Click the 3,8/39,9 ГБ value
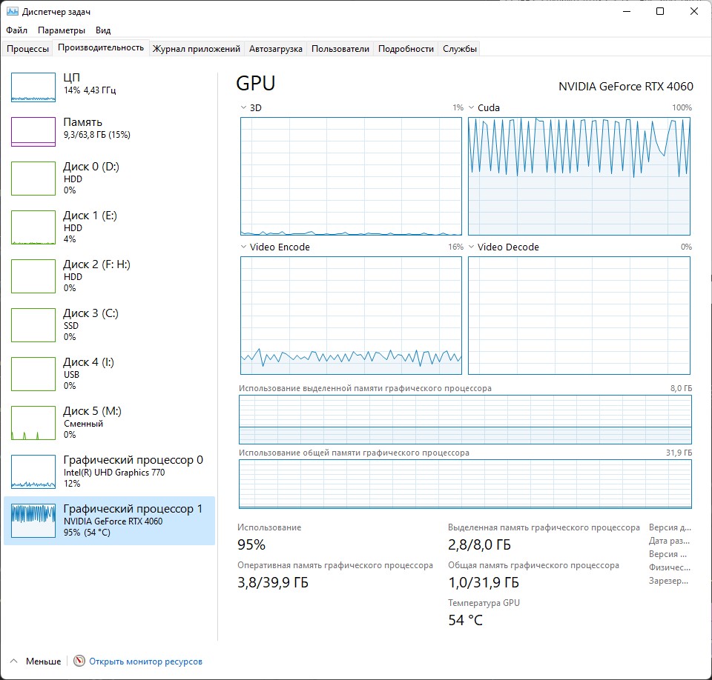 tap(273, 582)
